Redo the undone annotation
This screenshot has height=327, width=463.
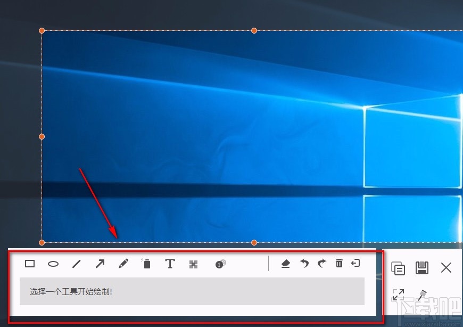click(x=321, y=263)
